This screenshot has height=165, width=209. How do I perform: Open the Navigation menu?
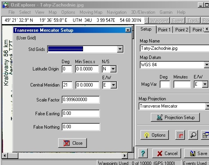(x=117, y=12)
